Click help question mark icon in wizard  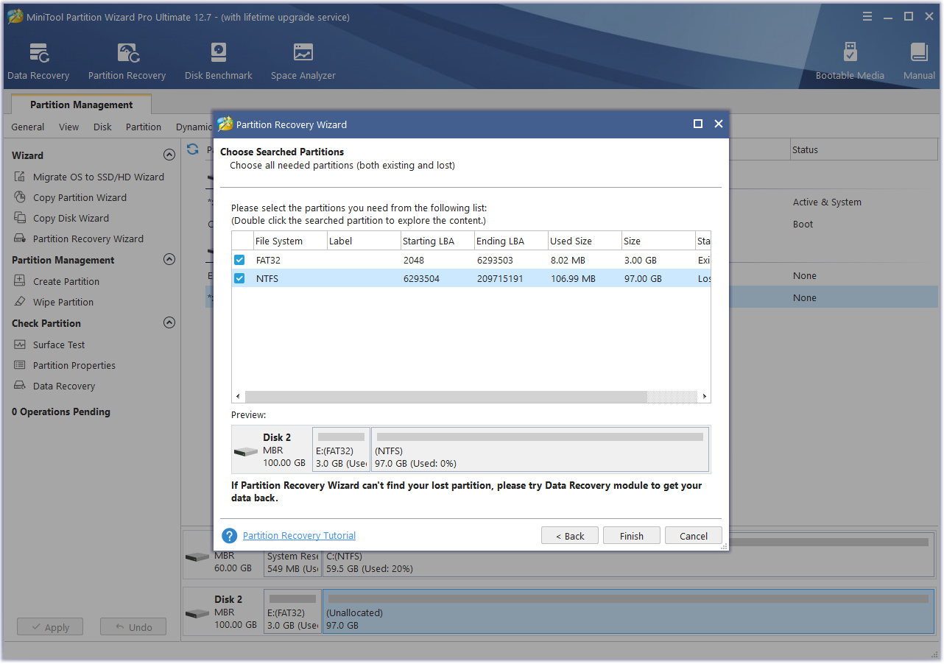coord(230,536)
